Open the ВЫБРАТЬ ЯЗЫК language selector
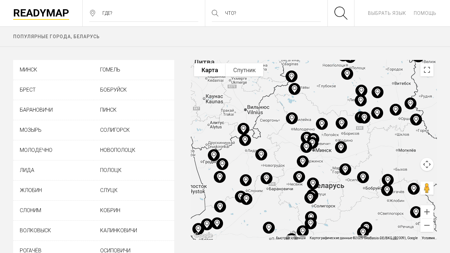This screenshot has width=450, height=253. (387, 13)
